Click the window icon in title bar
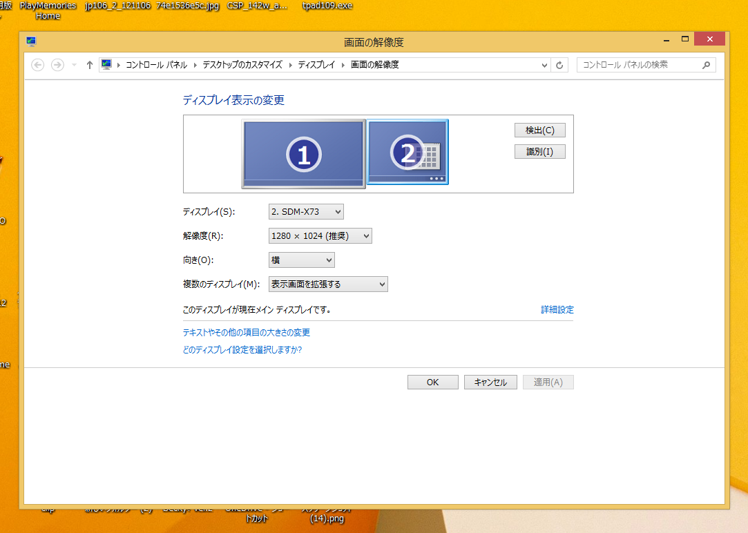 [x=31, y=41]
